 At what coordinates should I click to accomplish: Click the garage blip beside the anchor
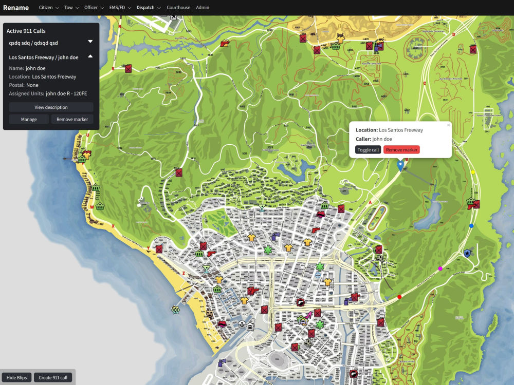(x=250, y=326)
